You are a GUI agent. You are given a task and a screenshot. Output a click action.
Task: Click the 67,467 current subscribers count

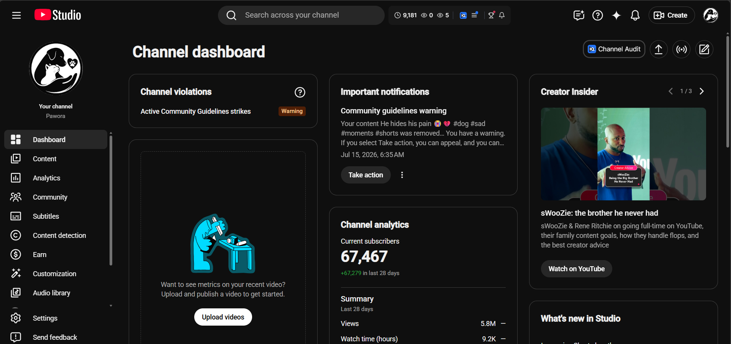coord(364,257)
